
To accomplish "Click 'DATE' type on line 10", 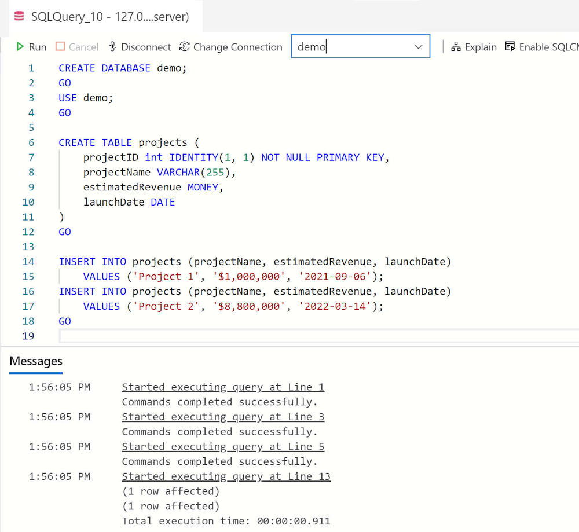I will (x=163, y=202).
